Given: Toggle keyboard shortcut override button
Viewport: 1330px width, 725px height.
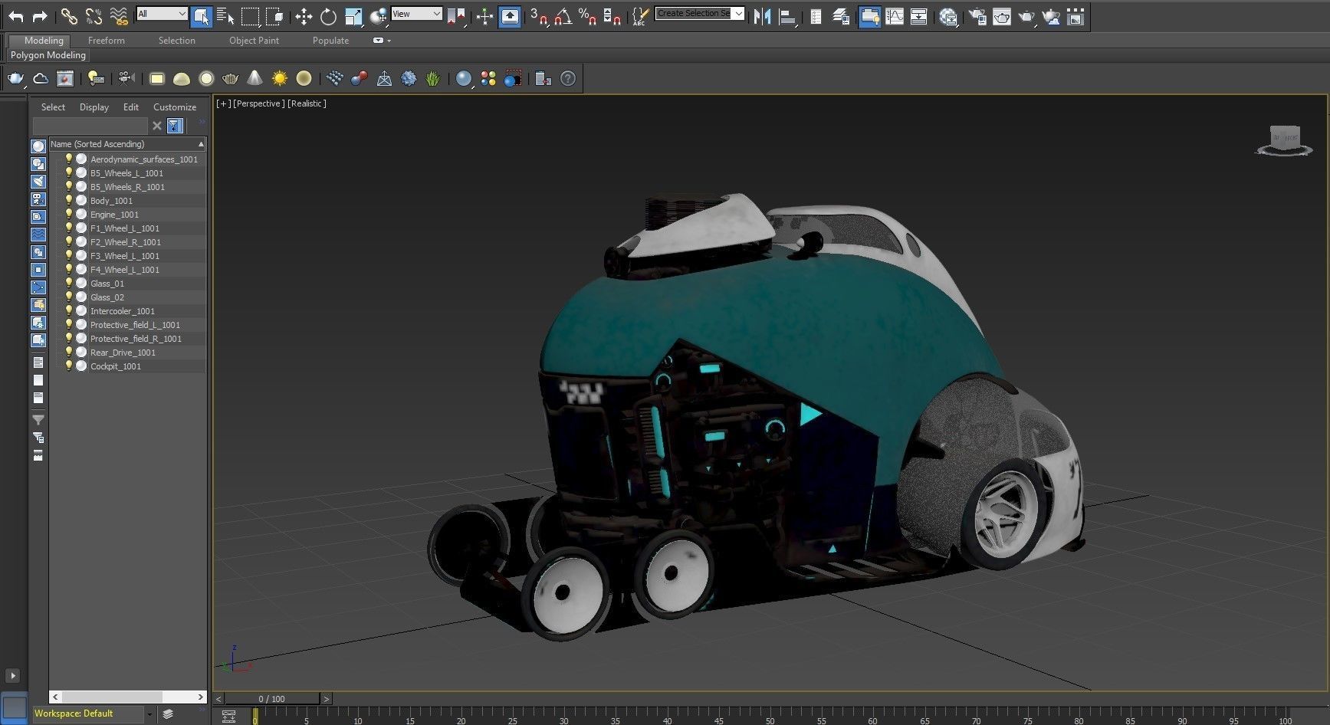Looking at the screenshot, I should pos(510,16).
